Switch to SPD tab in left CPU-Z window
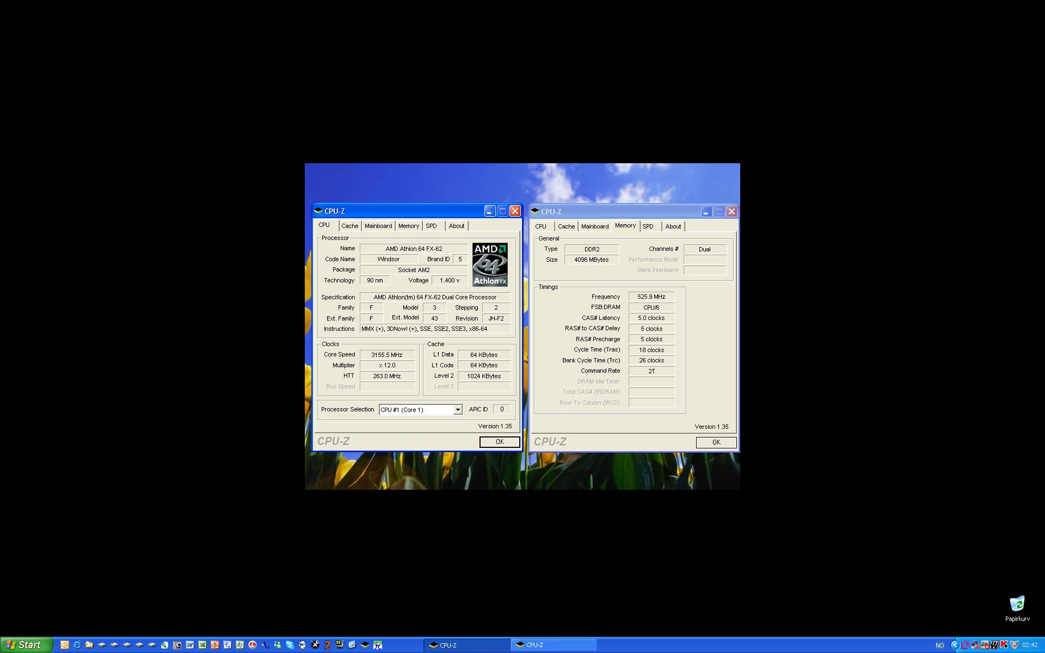Image resolution: width=1045 pixels, height=653 pixels. 431,226
